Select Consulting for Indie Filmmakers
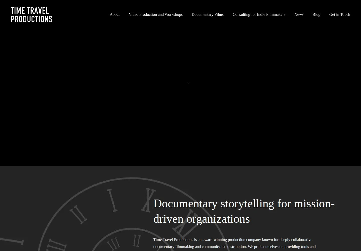 (259, 15)
